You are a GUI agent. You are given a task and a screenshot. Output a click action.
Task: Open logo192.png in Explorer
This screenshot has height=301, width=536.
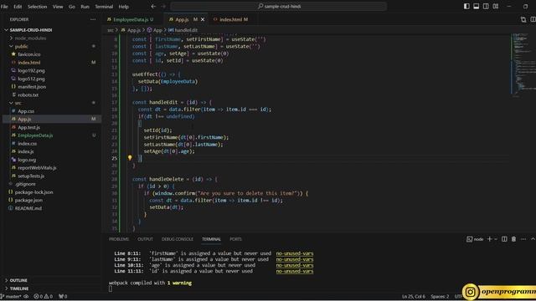pyautogui.click(x=31, y=70)
